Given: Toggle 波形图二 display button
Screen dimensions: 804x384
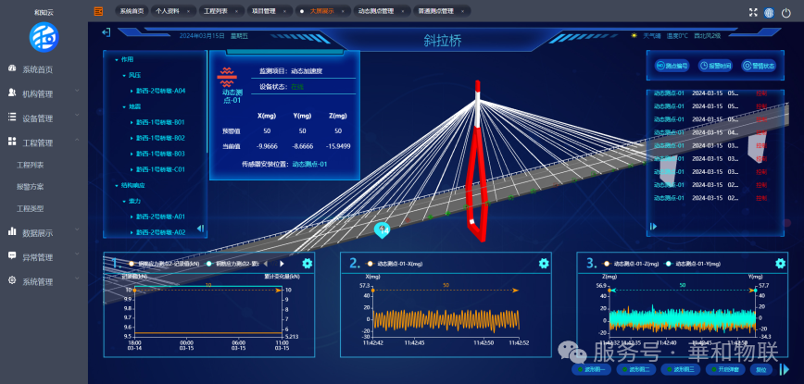Looking at the screenshot, I should click(x=636, y=369).
